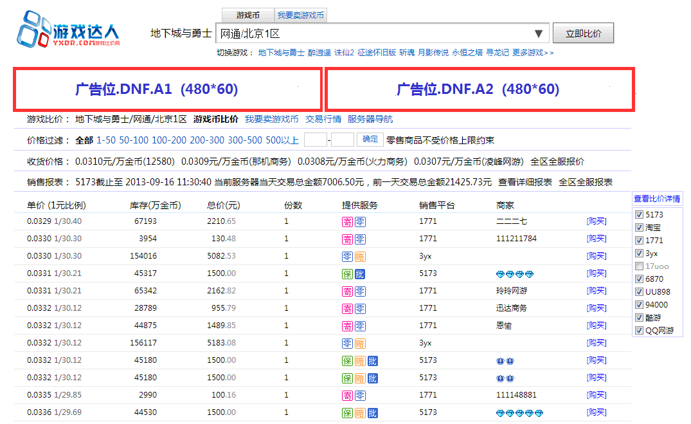
Task: Open the 服务器导航 page
Action: point(370,119)
